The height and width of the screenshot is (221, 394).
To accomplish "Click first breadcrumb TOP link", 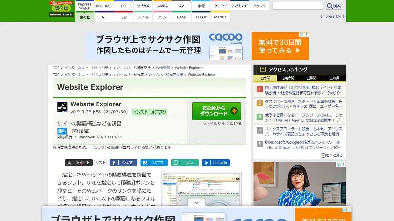I will tap(56, 68).
